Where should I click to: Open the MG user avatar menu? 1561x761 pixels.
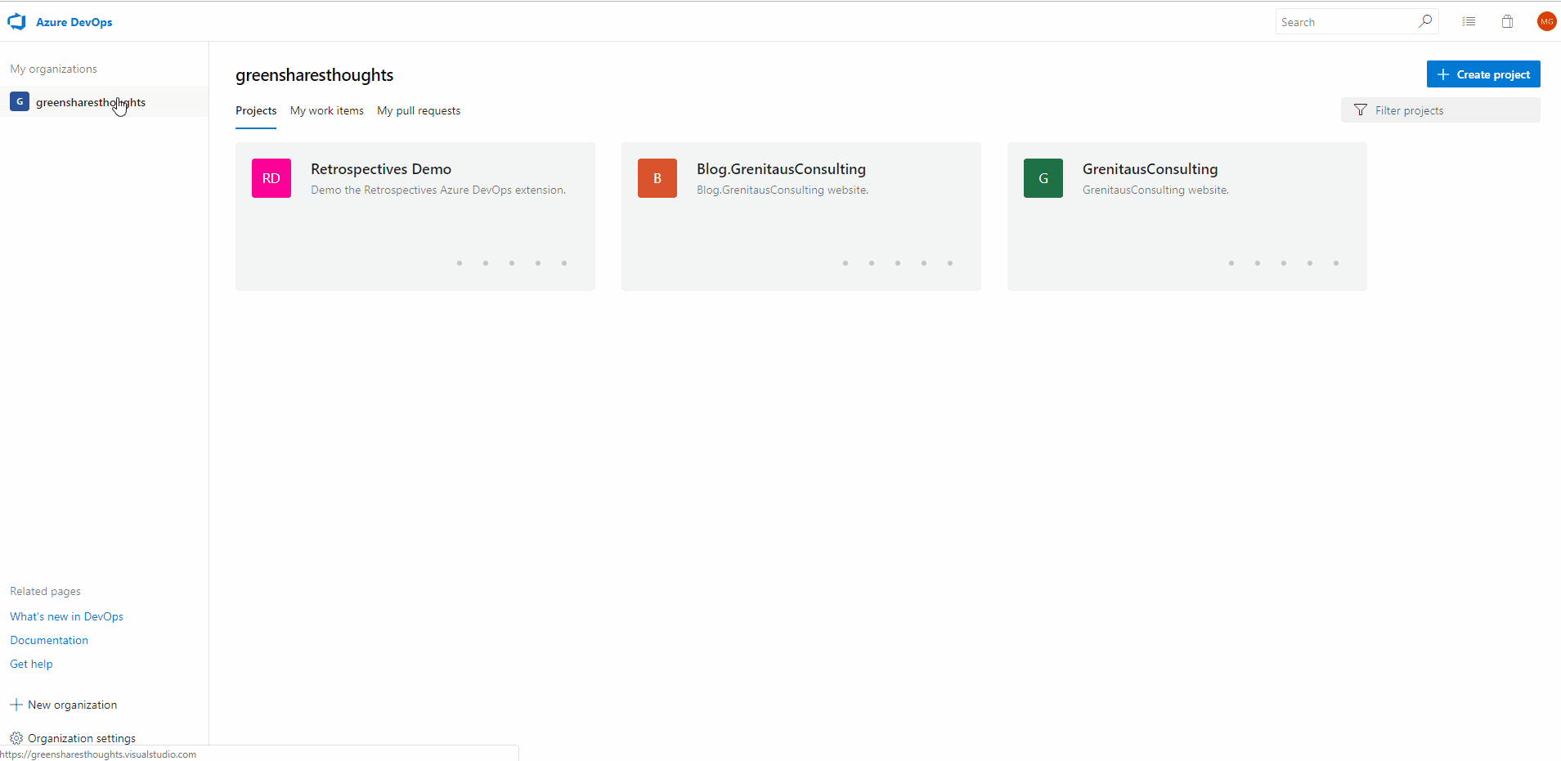point(1546,22)
